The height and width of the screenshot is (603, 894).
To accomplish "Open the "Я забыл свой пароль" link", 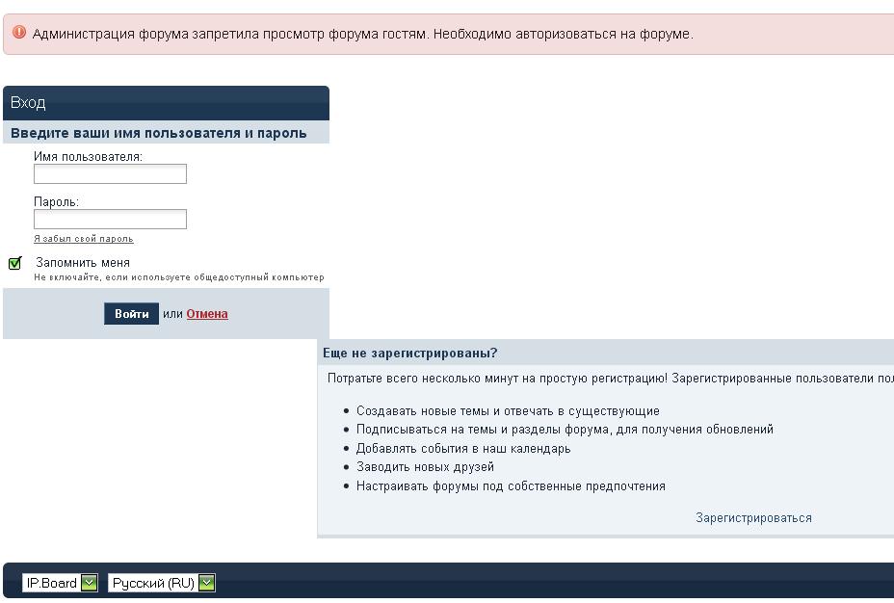I will [84, 239].
